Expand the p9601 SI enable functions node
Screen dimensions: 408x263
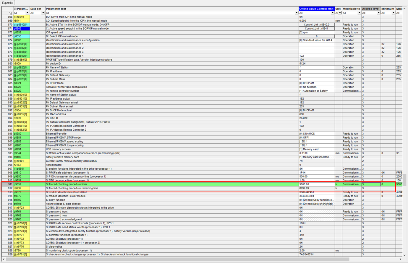[x=15, y=169]
